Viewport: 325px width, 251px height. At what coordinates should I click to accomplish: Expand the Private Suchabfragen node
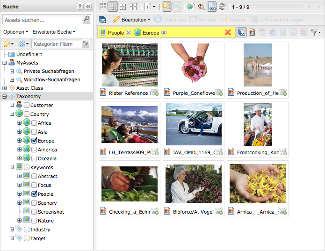pyautogui.click(x=12, y=71)
